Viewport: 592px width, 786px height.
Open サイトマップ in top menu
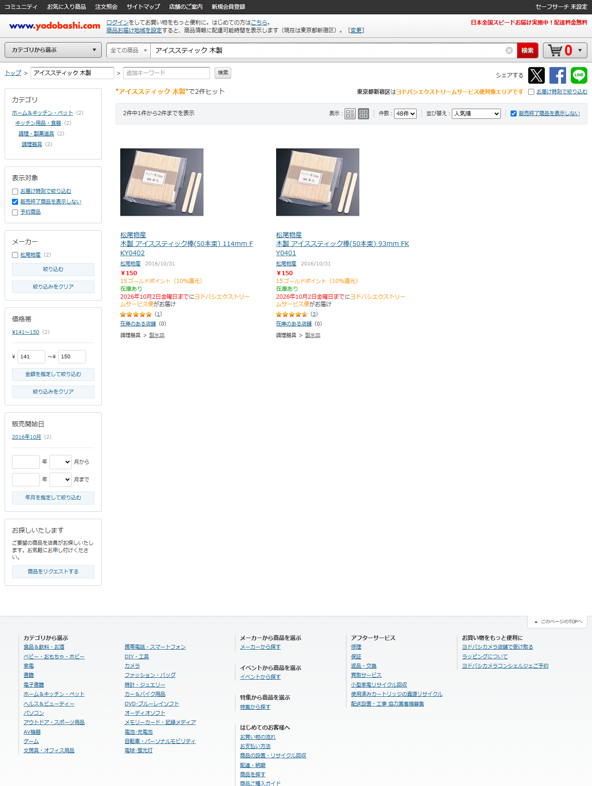[x=143, y=7]
